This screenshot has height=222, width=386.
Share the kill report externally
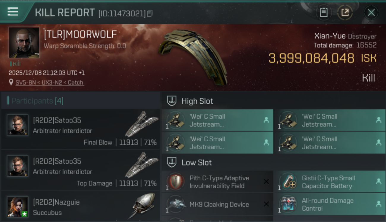(x=345, y=12)
